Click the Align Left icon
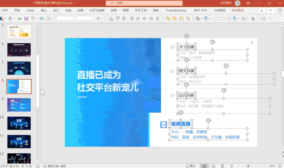 click(x=124, y=19)
